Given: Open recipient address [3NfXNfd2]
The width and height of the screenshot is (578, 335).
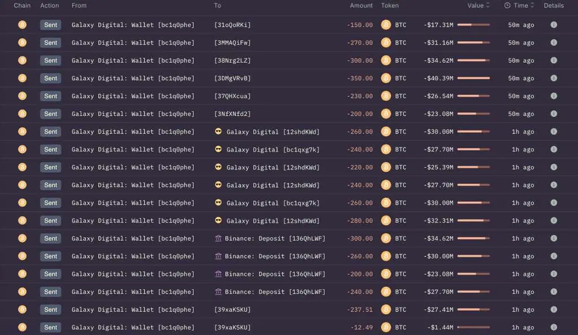Looking at the screenshot, I should 232,114.
